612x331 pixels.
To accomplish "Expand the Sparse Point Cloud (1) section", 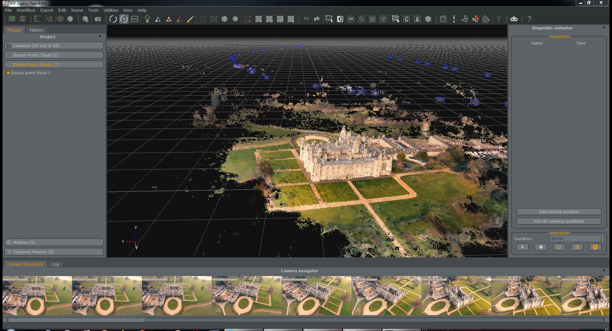I will tap(54, 55).
